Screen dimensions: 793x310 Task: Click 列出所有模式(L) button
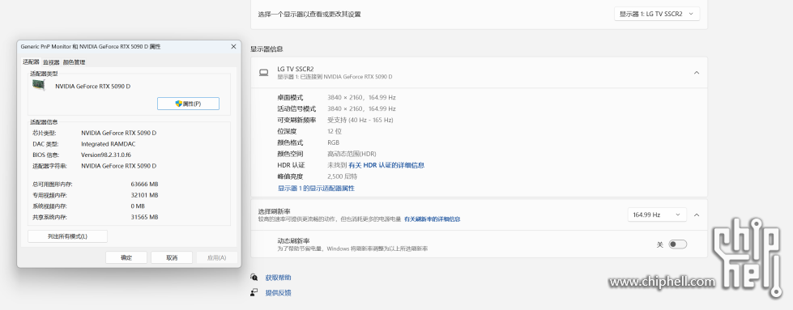tap(68, 236)
